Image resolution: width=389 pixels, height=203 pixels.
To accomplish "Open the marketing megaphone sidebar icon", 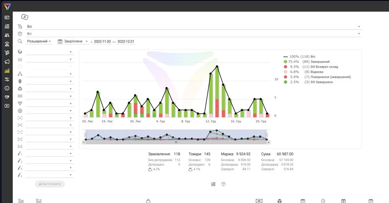I will [7, 62].
